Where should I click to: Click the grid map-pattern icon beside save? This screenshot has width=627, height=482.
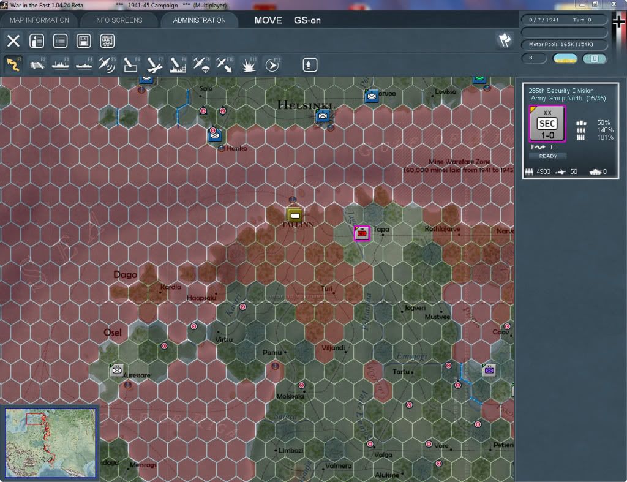[x=107, y=40]
